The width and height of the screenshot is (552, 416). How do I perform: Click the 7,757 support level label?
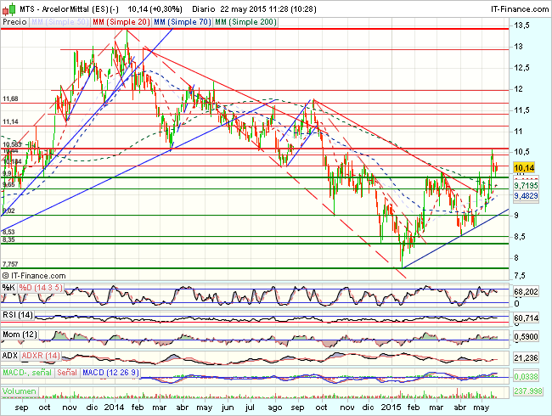pos(10,264)
